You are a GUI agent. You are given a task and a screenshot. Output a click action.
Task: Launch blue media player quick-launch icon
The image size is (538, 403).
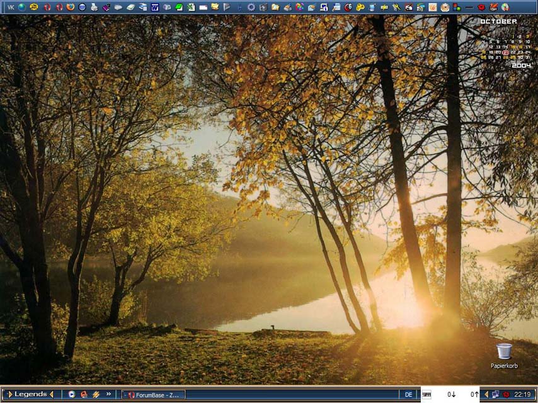point(71,394)
